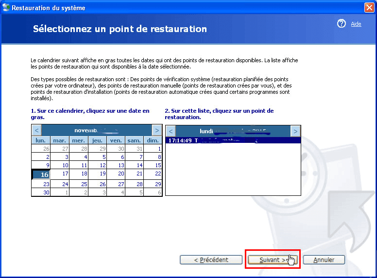377x278 pixels.
Task: Click the Précédent button
Action: pyautogui.click(x=211, y=260)
